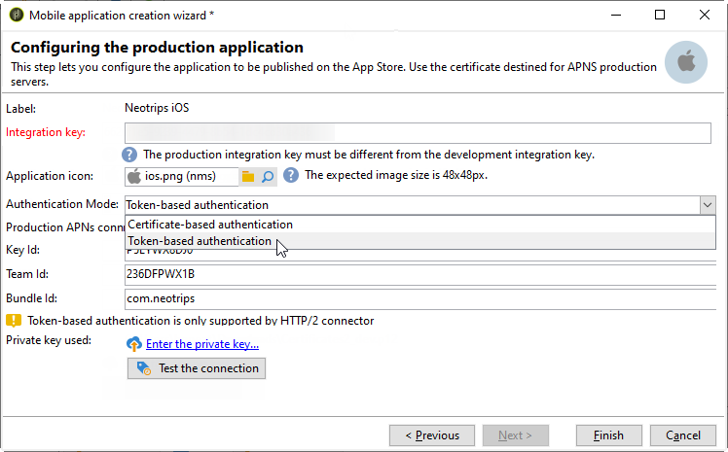Go back with the Previous button
728x452 pixels.
(431, 435)
